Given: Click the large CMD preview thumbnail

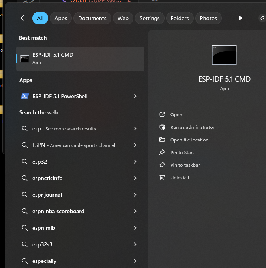Looking at the screenshot, I should pos(224,55).
